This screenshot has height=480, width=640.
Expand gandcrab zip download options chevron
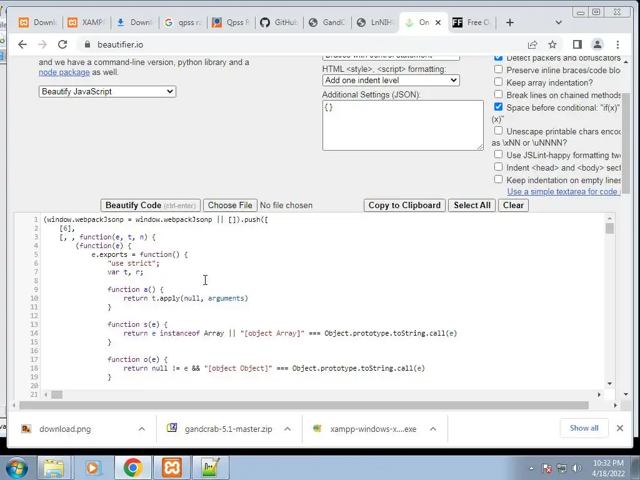pyautogui.click(x=287, y=429)
